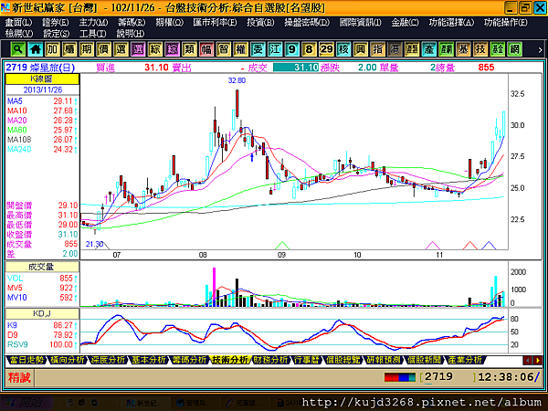
Task: Switch to the 基本分析 tab
Action: (x=148, y=360)
